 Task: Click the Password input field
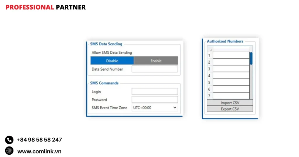pos(155,100)
